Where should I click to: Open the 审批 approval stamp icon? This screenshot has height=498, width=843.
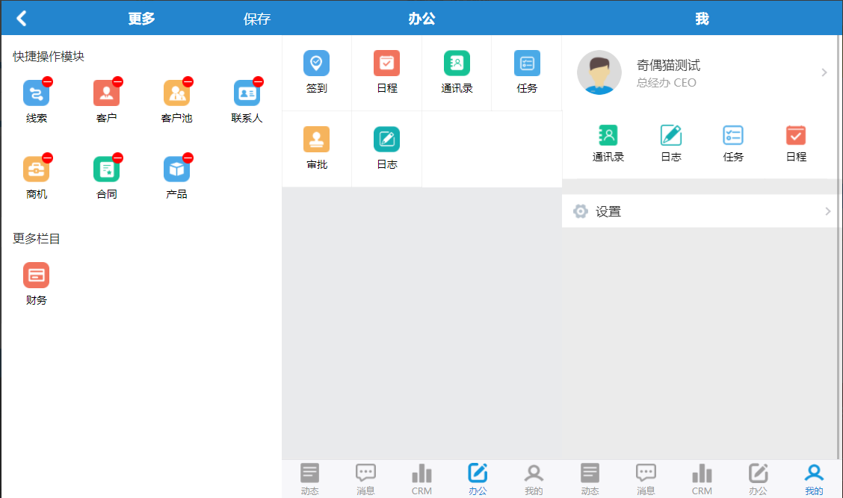(316, 140)
